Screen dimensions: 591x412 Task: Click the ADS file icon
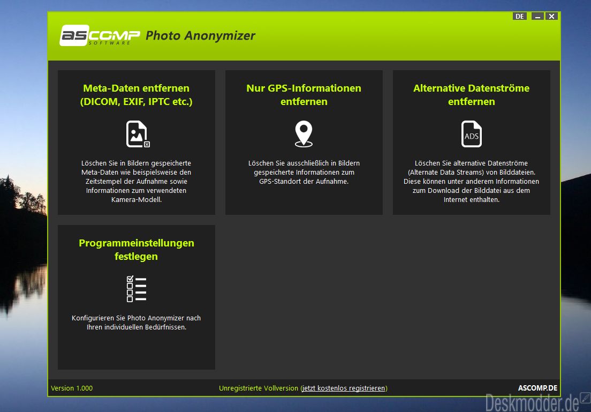click(x=472, y=134)
